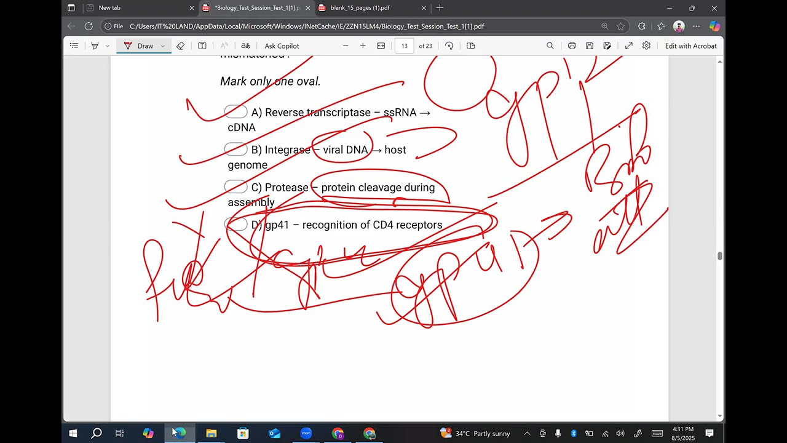
Task: Switch to the New tab browser tab
Action: (x=141, y=8)
